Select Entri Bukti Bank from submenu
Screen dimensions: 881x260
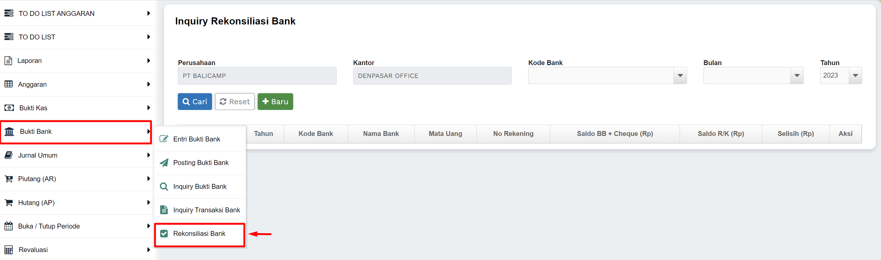pyautogui.click(x=197, y=139)
